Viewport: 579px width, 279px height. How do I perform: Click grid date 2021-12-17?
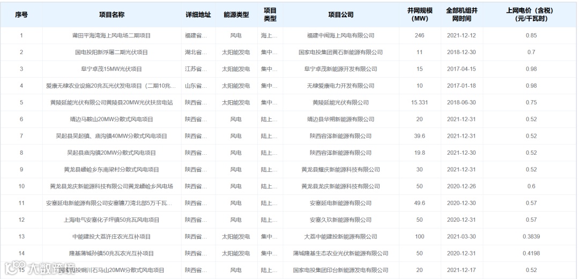(x=462, y=270)
